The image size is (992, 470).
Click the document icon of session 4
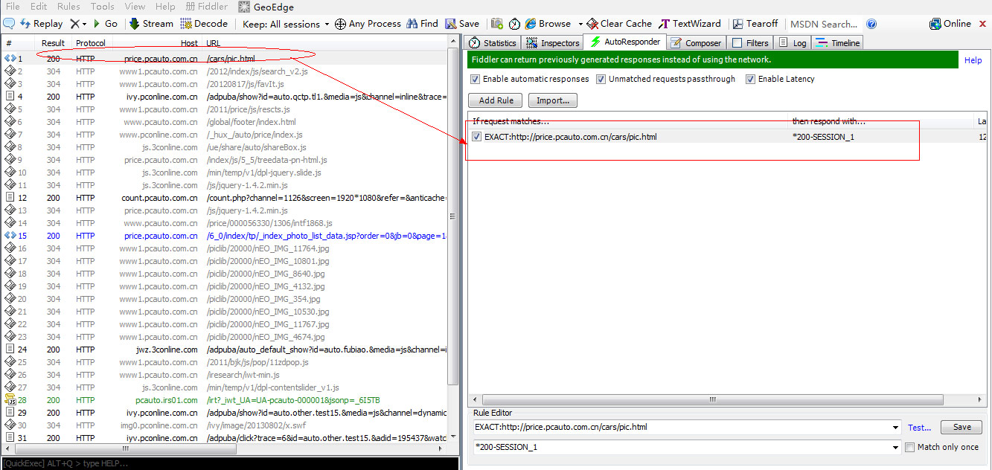(10, 96)
